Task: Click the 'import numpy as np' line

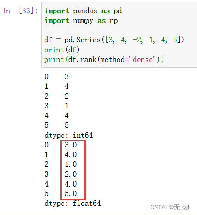Action: pyautogui.click(x=81, y=21)
